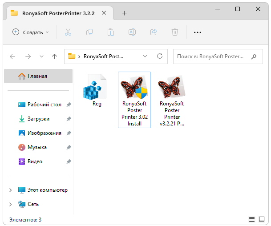Open the See more options menu
The height and width of the screenshot is (226, 271).
(198, 32)
